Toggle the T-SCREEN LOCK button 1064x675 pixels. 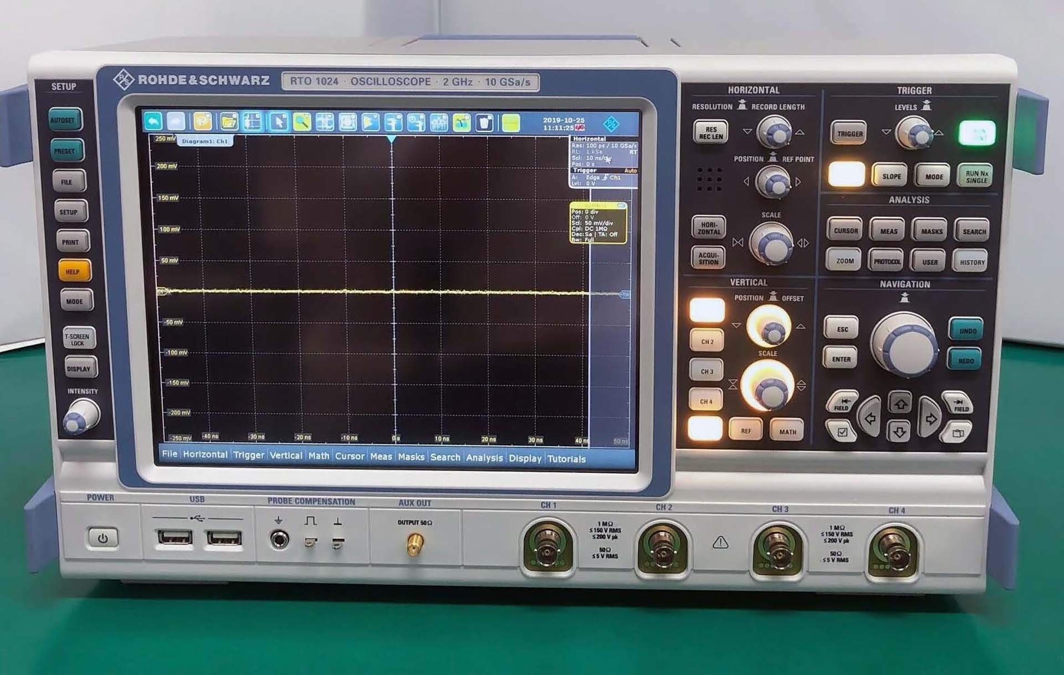pos(79,339)
